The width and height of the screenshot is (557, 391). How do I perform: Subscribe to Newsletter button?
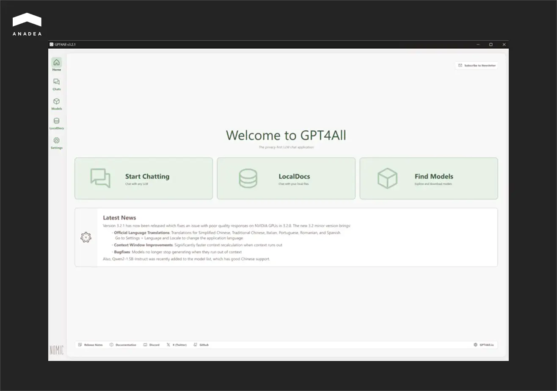tap(477, 66)
